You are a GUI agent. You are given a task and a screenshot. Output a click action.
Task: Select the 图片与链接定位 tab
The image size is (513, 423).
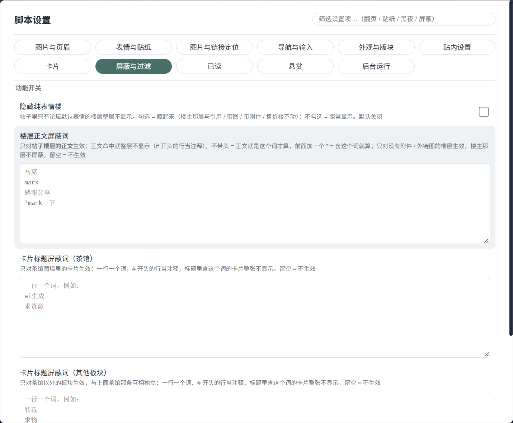tap(215, 47)
